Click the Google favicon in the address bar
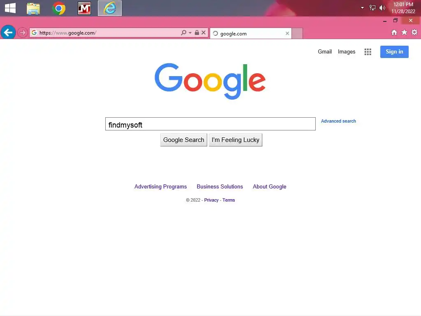This screenshot has width=421, height=316. pos(34,33)
